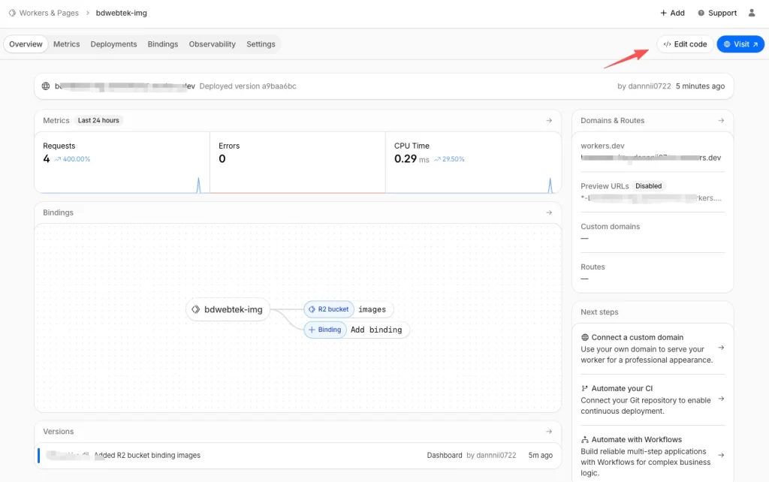This screenshot has width=769, height=482.
Task: Click the bdwebtek-img breadcrumb
Action: (121, 14)
